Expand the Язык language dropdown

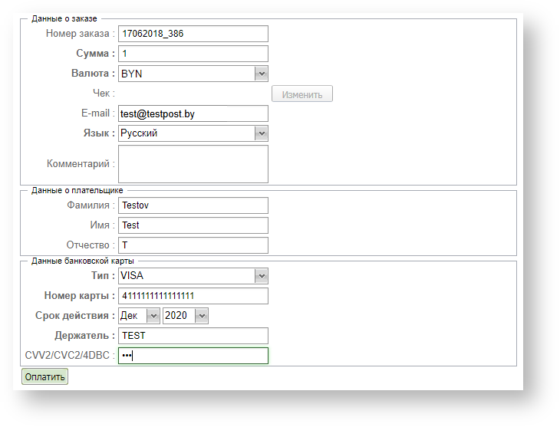pos(193,133)
